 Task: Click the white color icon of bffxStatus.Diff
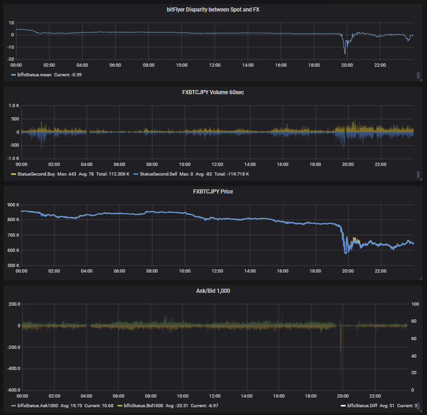click(343, 405)
